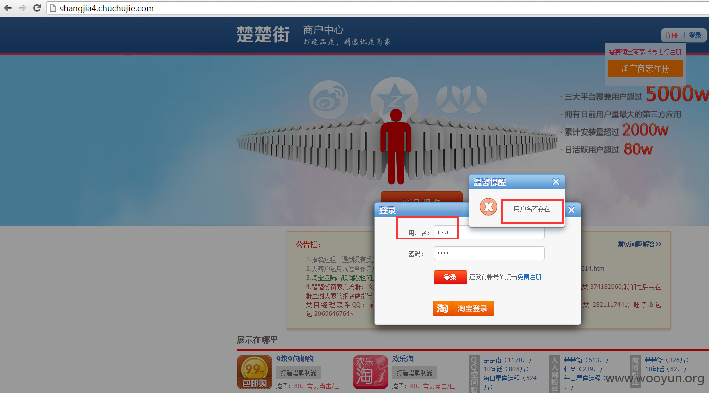Click the orange error X icon in alert
This screenshot has width=709, height=393.
(488, 207)
